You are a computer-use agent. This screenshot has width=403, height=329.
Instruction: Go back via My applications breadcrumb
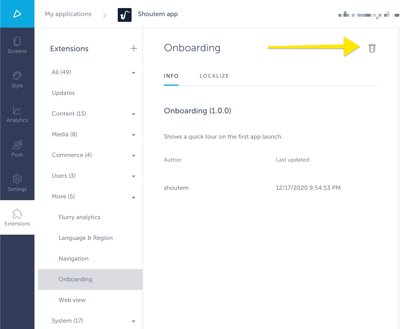(x=68, y=14)
